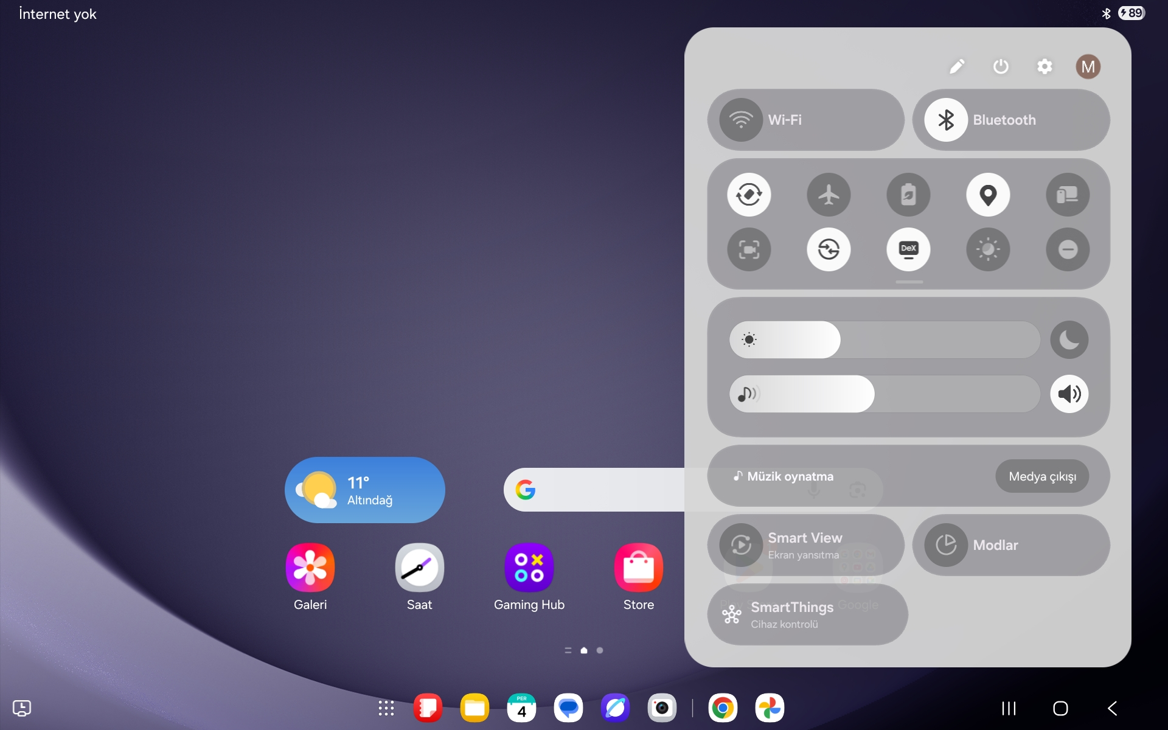Toggle the DeX mode tile
This screenshot has height=730, width=1168.
[908, 249]
